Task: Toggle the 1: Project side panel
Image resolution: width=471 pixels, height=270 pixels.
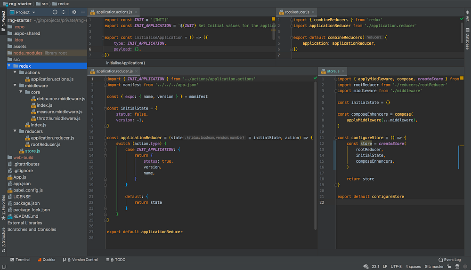Action: coord(3,20)
